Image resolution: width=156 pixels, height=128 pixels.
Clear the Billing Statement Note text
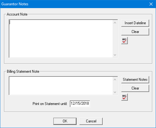tap(135, 88)
